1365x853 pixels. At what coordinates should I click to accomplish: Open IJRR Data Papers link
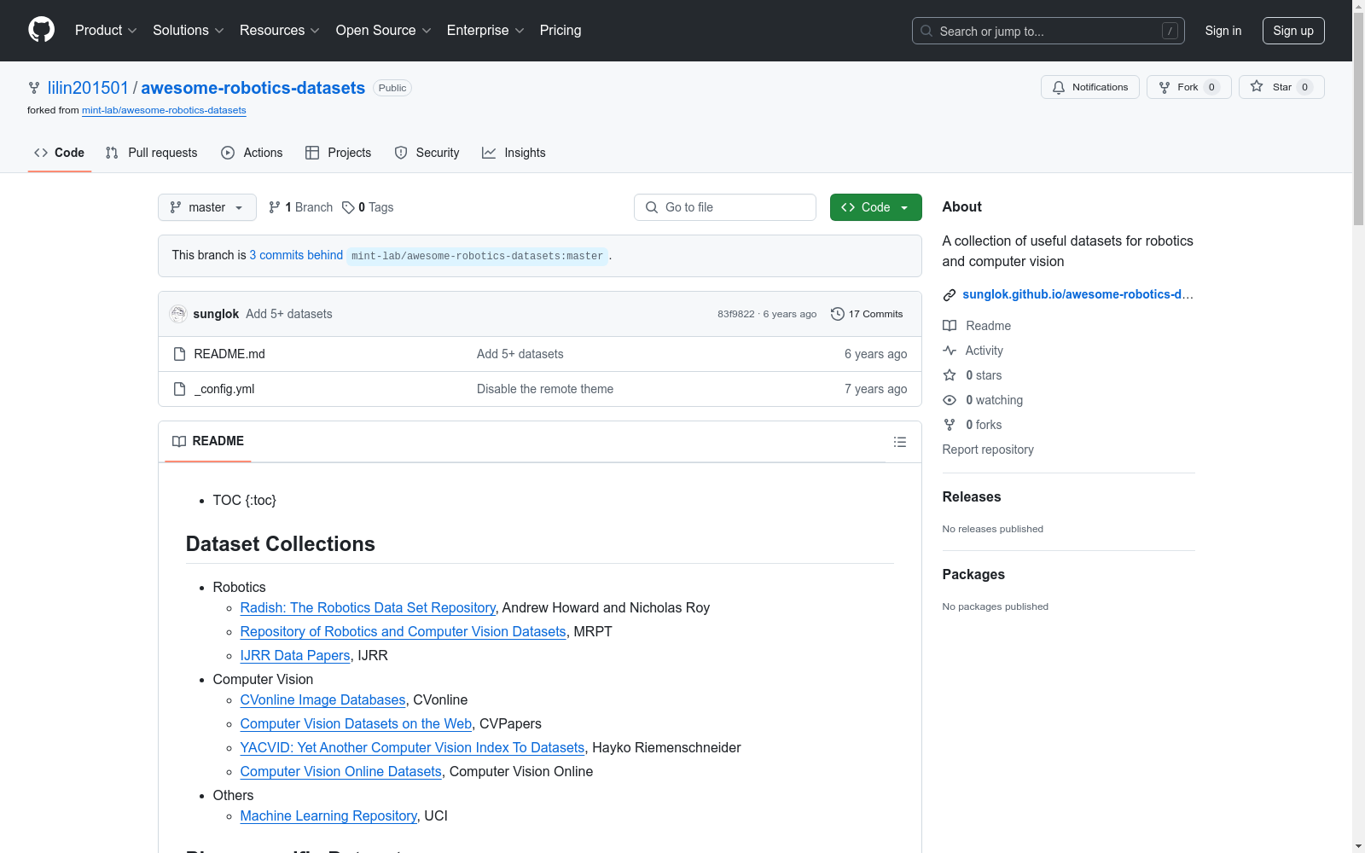click(x=295, y=655)
